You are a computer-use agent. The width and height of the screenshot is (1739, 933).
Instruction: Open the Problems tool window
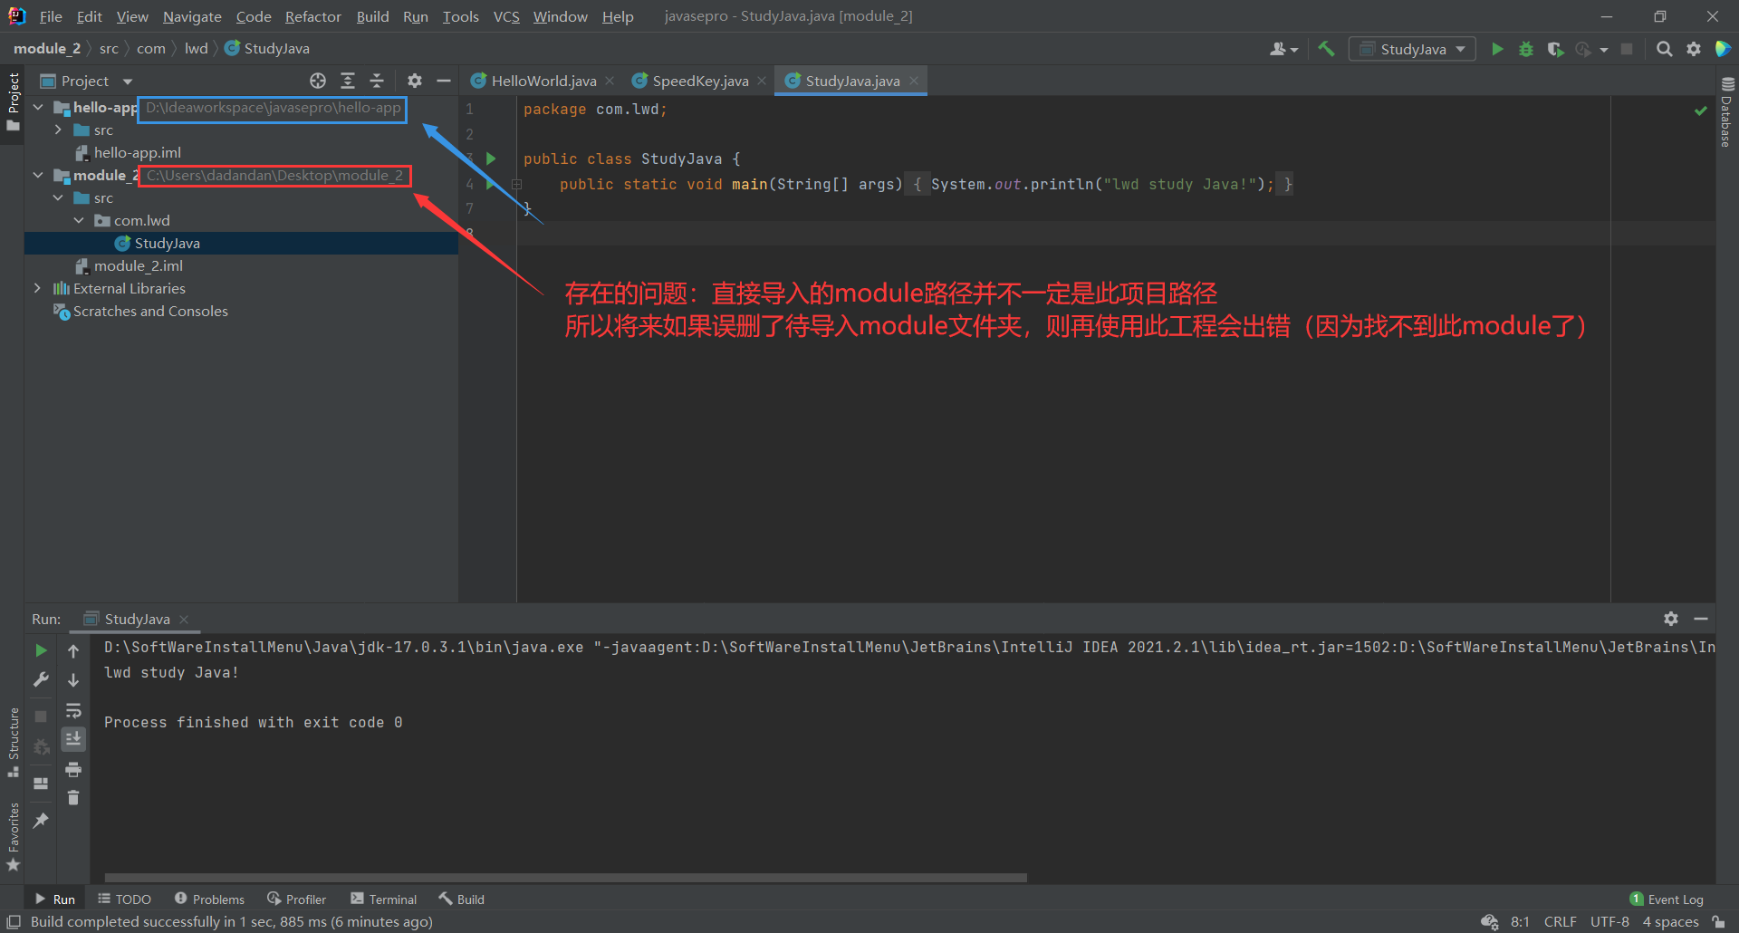point(209,899)
